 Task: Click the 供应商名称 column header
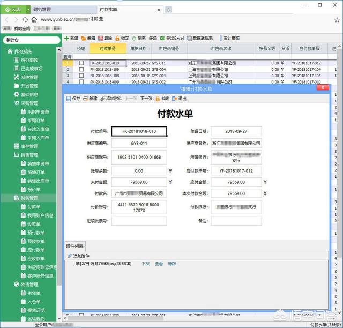221,49
